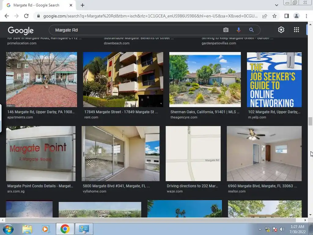The width and height of the screenshot is (313, 235).
Task: Open the primelocation.com source link
Action: (x=22, y=43)
